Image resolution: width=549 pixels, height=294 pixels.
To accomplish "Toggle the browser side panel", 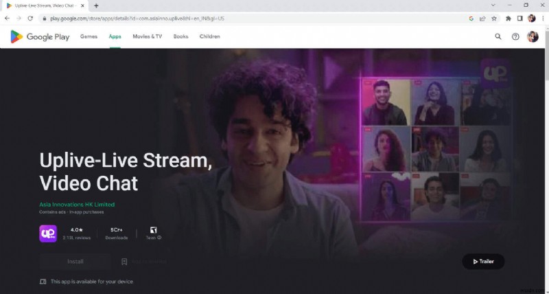I will click(x=520, y=19).
